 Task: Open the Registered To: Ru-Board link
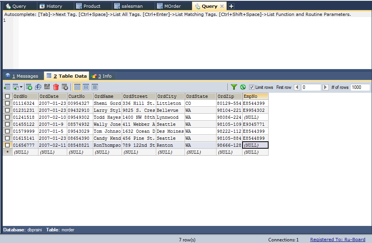[337, 239]
